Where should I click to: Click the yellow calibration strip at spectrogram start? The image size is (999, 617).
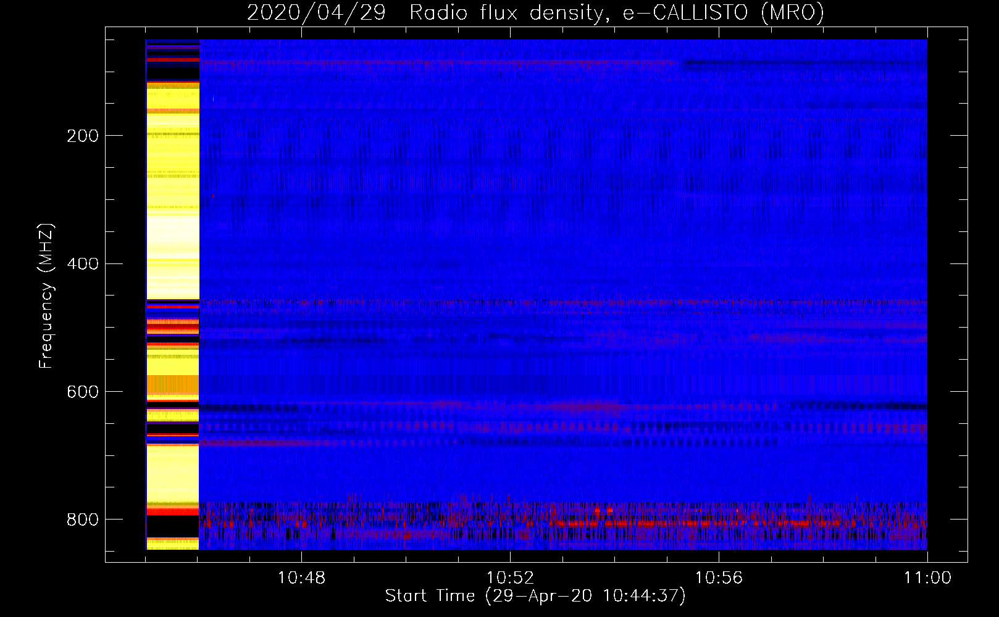click(172, 294)
